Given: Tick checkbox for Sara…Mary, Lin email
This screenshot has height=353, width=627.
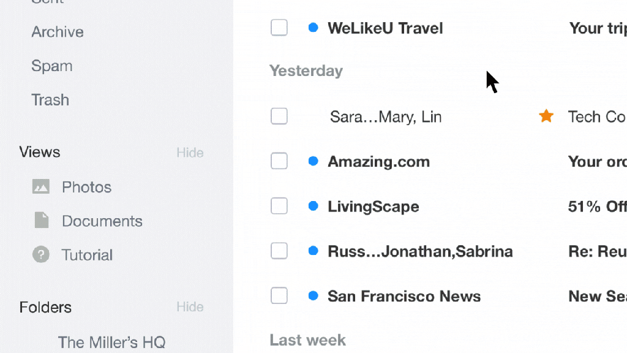Looking at the screenshot, I should tap(279, 116).
